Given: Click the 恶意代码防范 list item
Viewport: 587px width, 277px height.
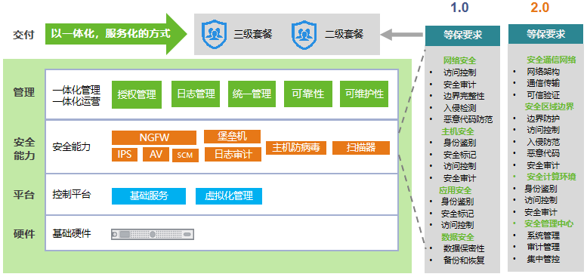Looking at the screenshot, I should 468,119.
